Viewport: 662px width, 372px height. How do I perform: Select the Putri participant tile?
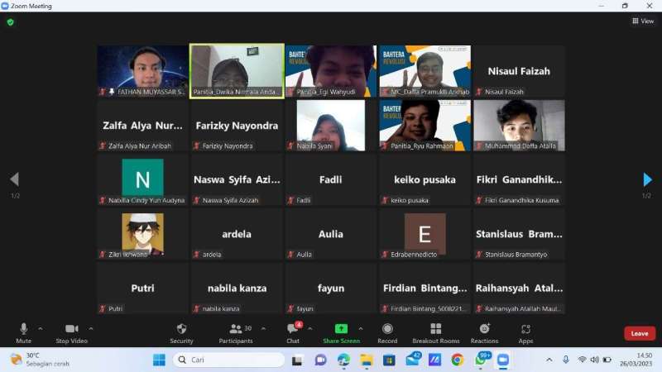point(142,289)
